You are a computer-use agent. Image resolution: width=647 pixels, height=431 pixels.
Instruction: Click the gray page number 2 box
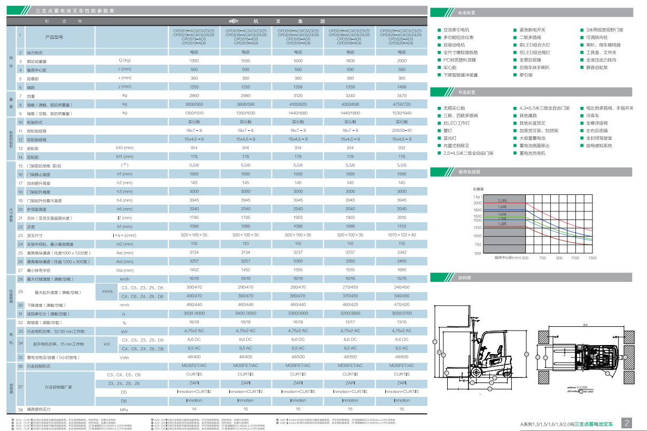(628, 423)
